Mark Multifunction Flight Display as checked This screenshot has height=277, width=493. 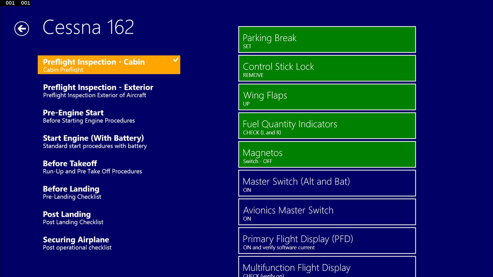pyautogui.click(x=327, y=267)
